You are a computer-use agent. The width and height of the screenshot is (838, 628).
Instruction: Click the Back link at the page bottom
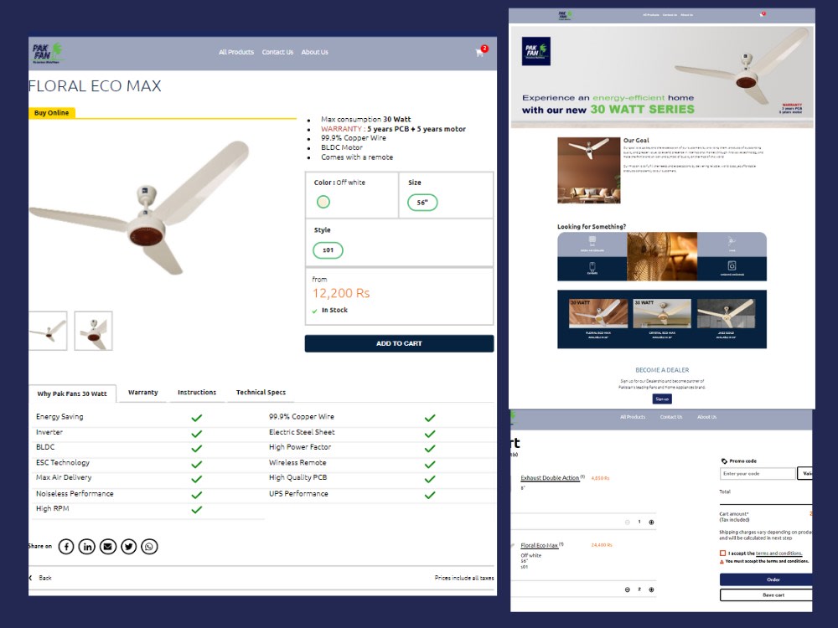coord(45,578)
